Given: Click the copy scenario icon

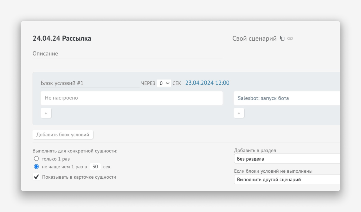Looking at the screenshot, I should point(282,38).
